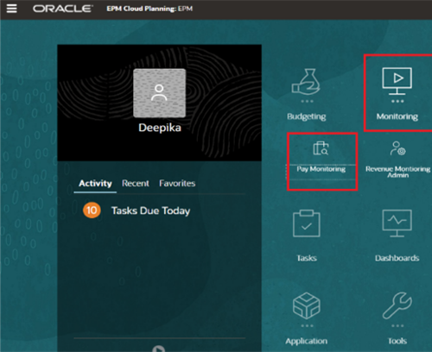The width and height of the screenshot is (432, 352).
Task: Click Deepika's profile avatar picture
Action: coord(159,93)
